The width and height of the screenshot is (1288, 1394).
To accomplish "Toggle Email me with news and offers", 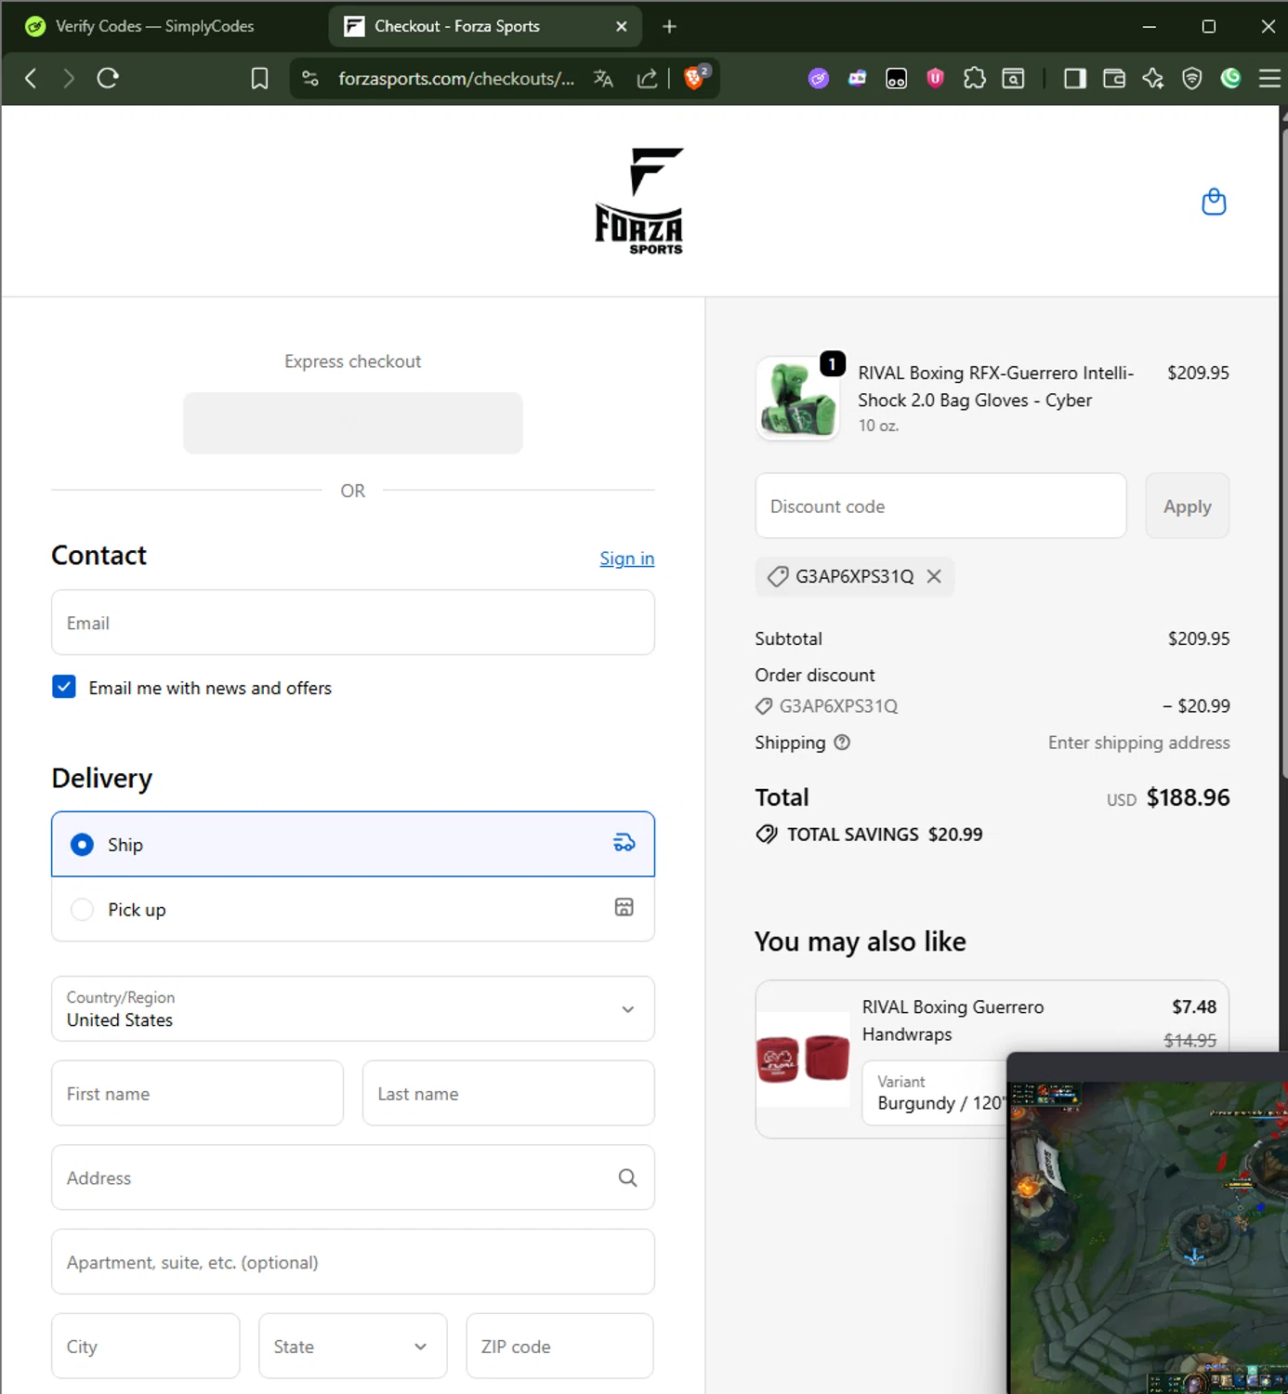I will (64, 687).
